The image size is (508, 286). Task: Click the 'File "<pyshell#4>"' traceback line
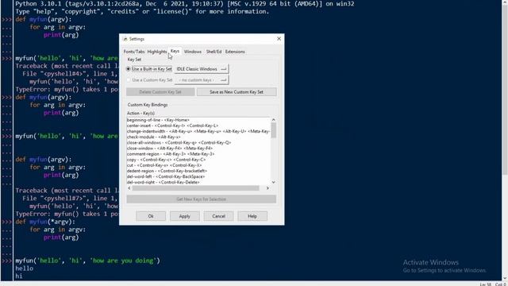click(x=71, y=74)
